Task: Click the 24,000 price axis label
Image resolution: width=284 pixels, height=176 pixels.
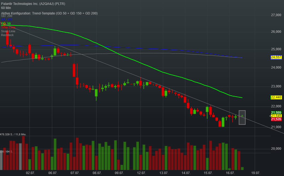Action: coord(276,67)
